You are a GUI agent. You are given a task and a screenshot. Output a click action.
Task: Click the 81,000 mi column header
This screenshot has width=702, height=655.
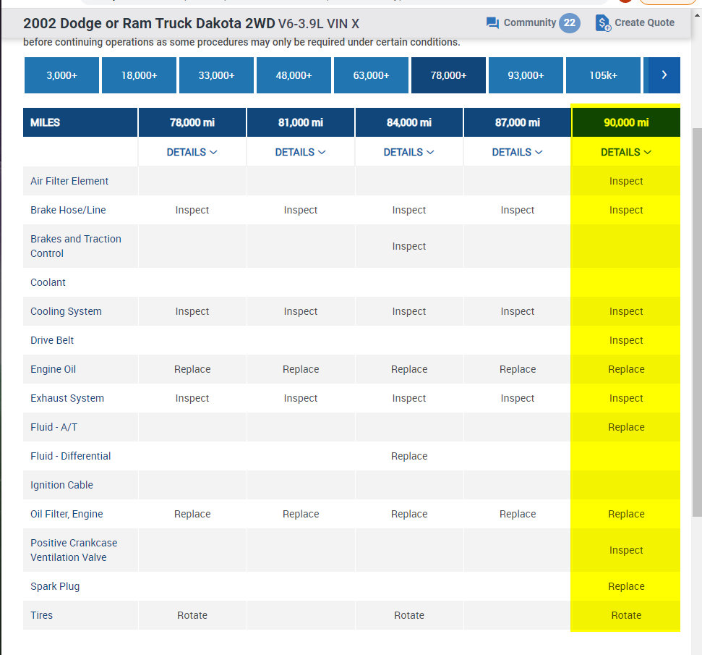click(301, 122)
